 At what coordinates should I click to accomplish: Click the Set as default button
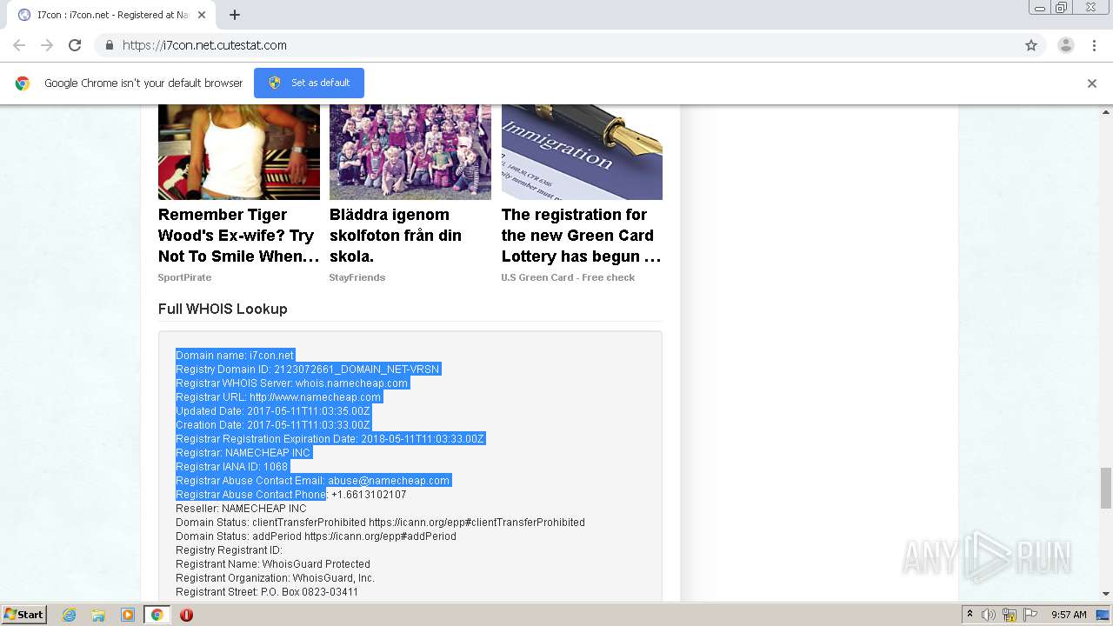pyautogui.click(x=309, y=83)
